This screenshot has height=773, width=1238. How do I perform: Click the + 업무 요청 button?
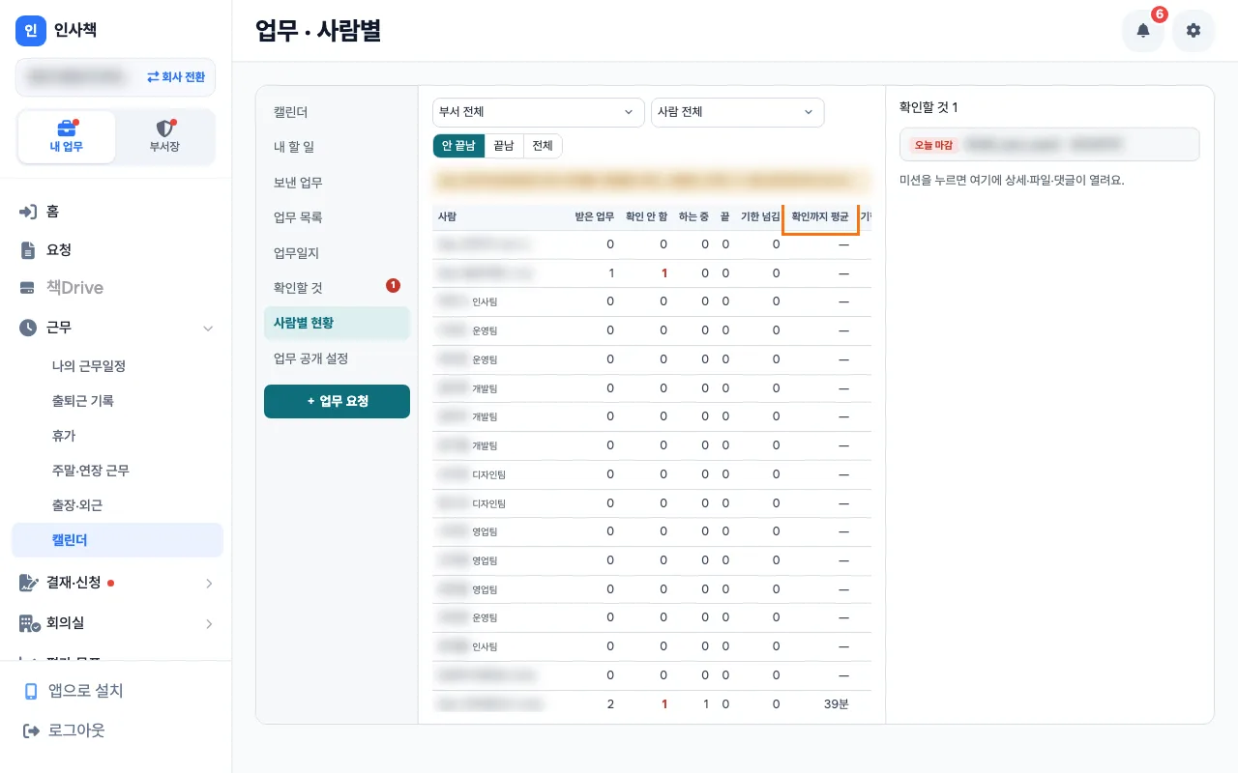point(337,401)
